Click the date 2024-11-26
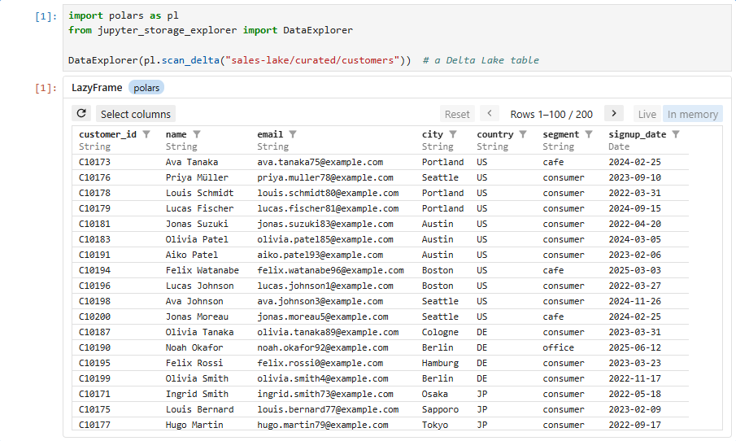The width and height of the screenshot is (736, 441). 634,302
